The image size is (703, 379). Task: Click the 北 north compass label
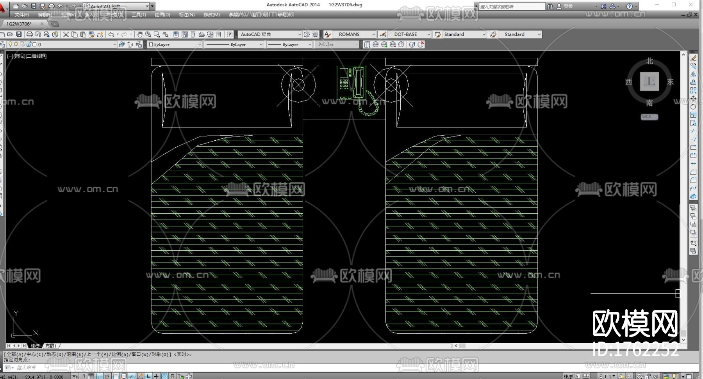pos(649,61)
